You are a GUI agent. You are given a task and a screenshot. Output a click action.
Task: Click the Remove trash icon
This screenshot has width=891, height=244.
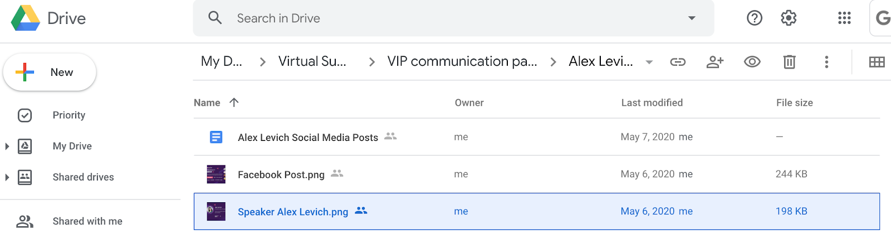pyautogui.click(x=789, y=62)
